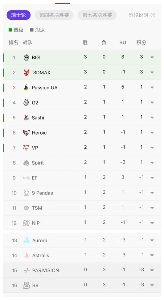
Task: Select the 瑞士轮 tab
Action: 18,15
